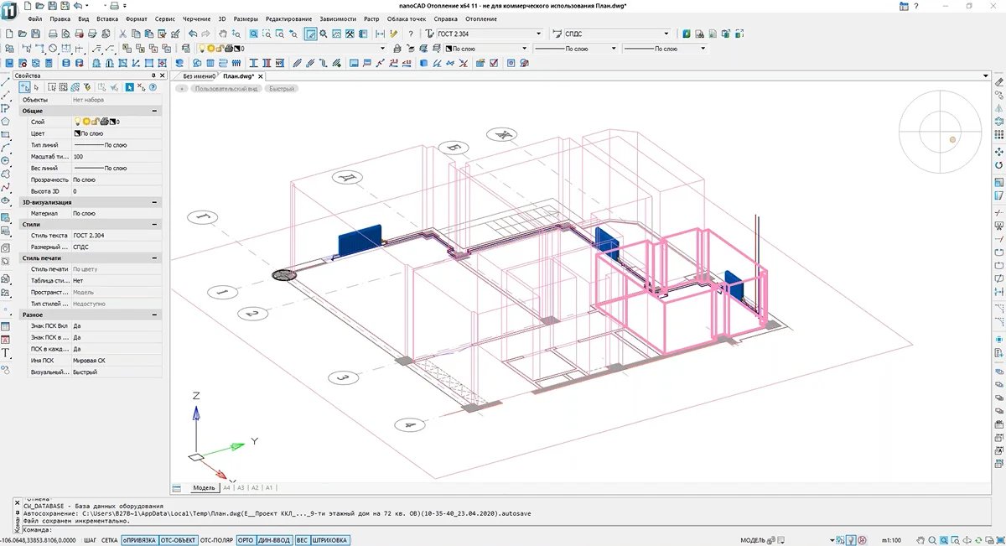The height and width of the screenshot is (546, 1006).
Task: Click the Open folder icon in toolbar
Action: coord(23,34)
